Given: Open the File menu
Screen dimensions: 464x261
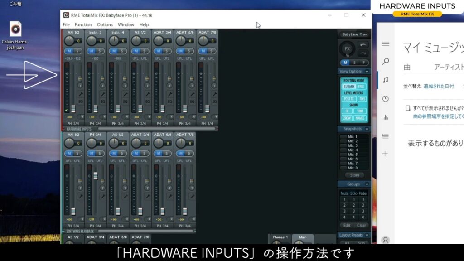Looking at the screenshot, I should 66,24.
